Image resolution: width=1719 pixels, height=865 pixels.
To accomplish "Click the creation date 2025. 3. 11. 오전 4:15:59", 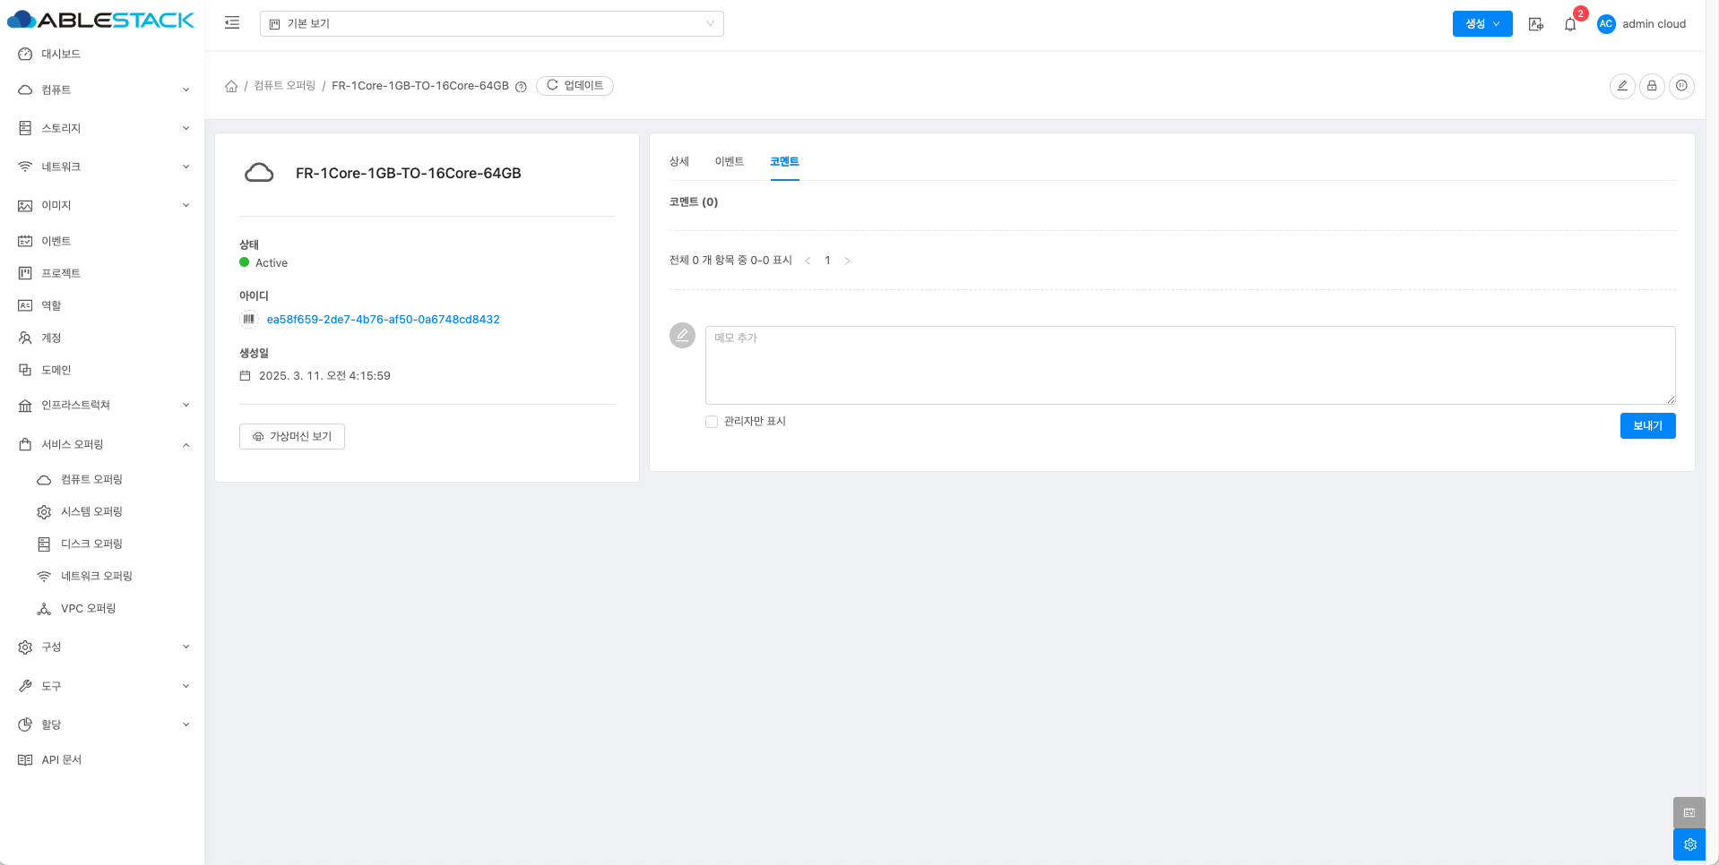I will (x=324, y=376).
